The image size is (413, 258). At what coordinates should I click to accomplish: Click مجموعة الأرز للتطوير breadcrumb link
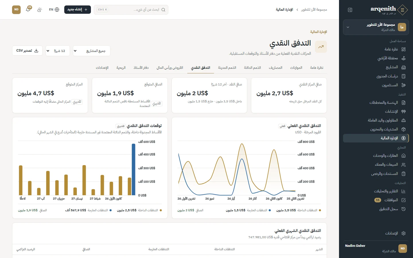pyautogui.click(x=314, y=10)
